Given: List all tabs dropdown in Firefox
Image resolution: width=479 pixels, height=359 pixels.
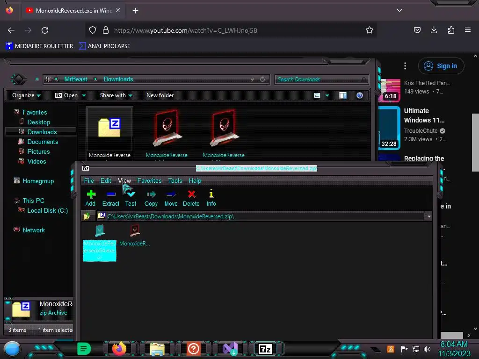Looking at the screenshot, I should coord(399,10).
